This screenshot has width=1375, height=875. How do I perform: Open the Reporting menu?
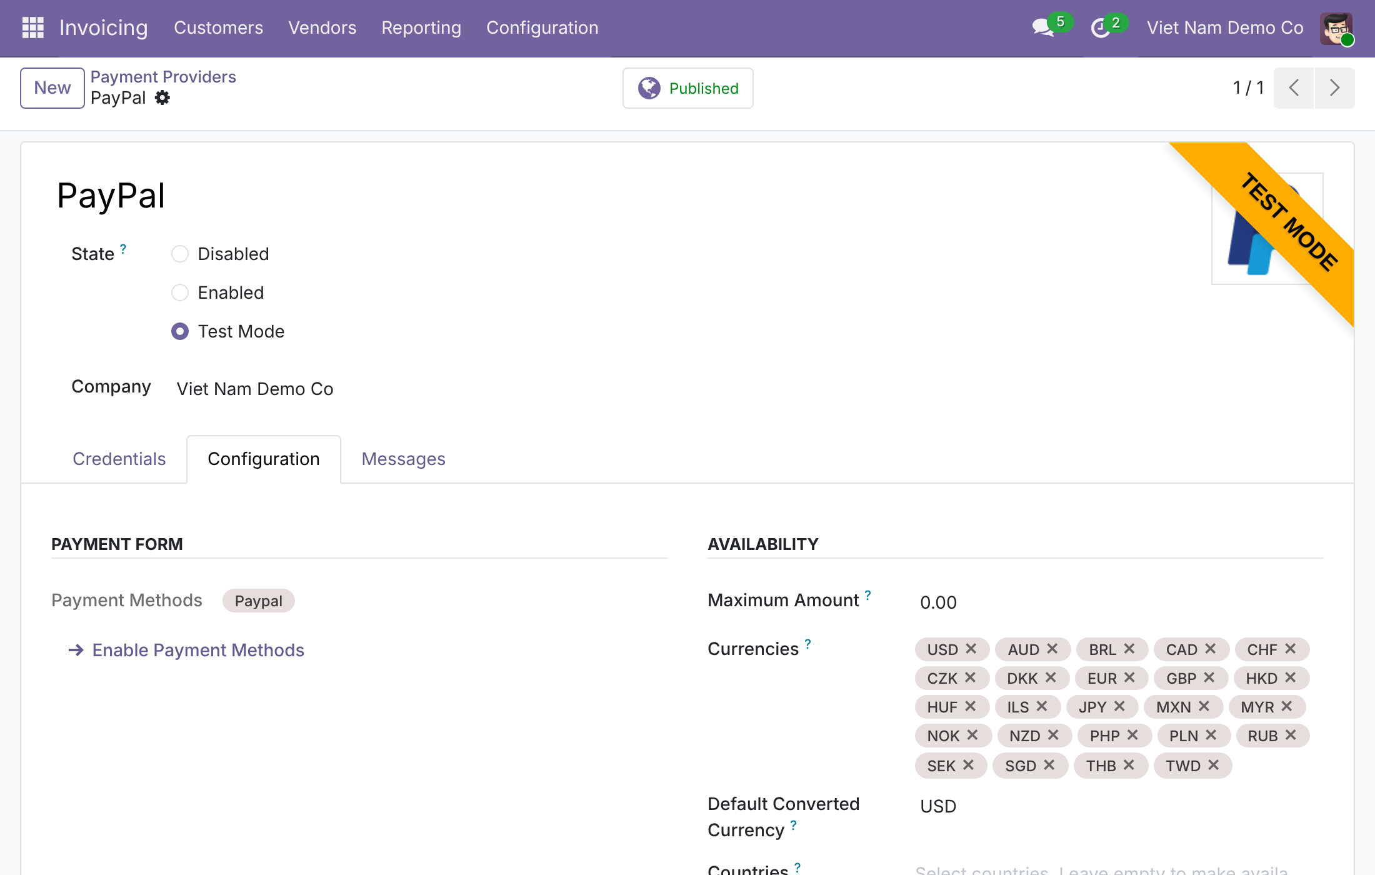coord(421,27)
